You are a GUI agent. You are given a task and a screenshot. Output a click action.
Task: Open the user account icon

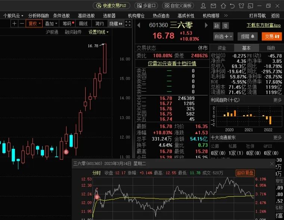click(x=203, y=6)
